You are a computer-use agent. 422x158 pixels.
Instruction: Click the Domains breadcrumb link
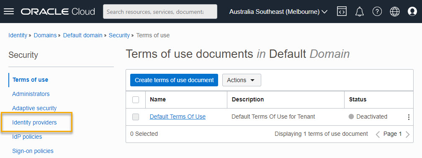[45, 35]
